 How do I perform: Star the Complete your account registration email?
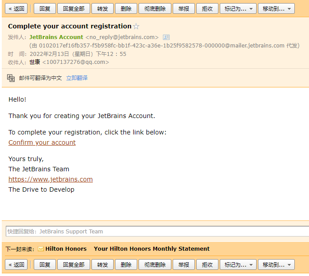coord(136,26)
